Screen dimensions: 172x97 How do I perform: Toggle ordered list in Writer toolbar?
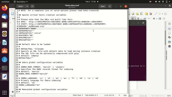[x=138, y=19]
